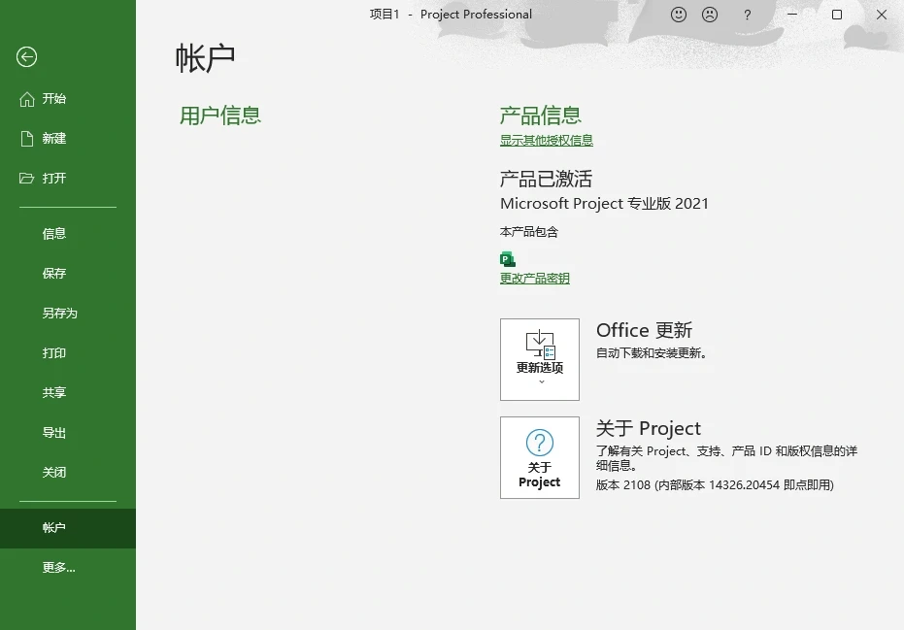The height and width of the screenshot is (630, 904).
Task: Open help with the question mark icon
Action: point(748,15)
